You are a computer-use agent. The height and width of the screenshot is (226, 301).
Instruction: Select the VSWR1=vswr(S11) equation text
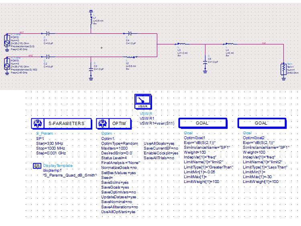tap(157, 123)
